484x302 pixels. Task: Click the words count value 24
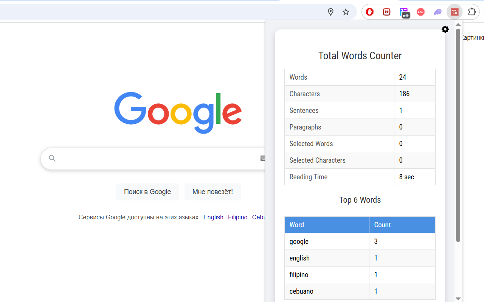[x=403, y=77]
